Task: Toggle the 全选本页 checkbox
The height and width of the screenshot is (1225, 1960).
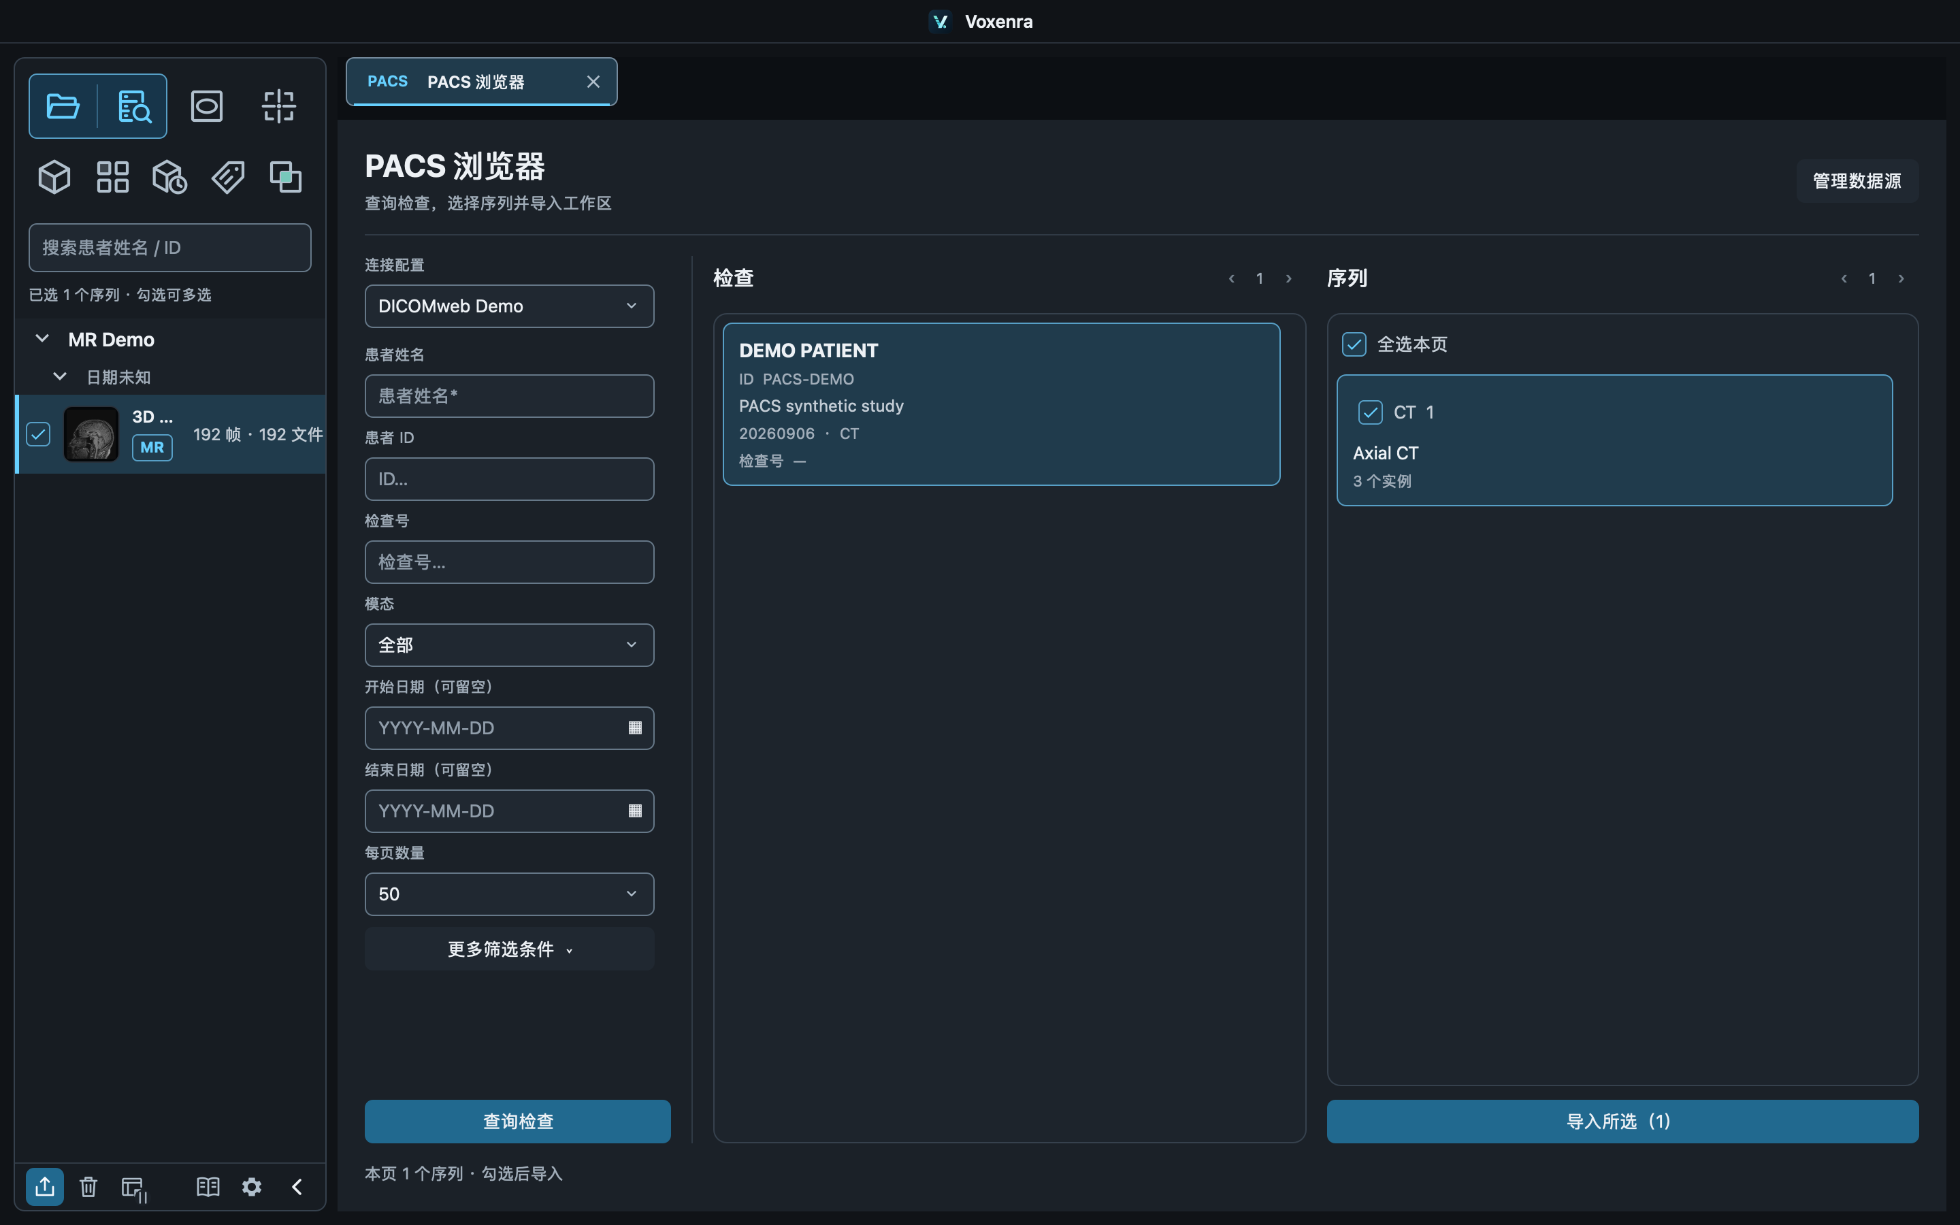Action: 1354,344
